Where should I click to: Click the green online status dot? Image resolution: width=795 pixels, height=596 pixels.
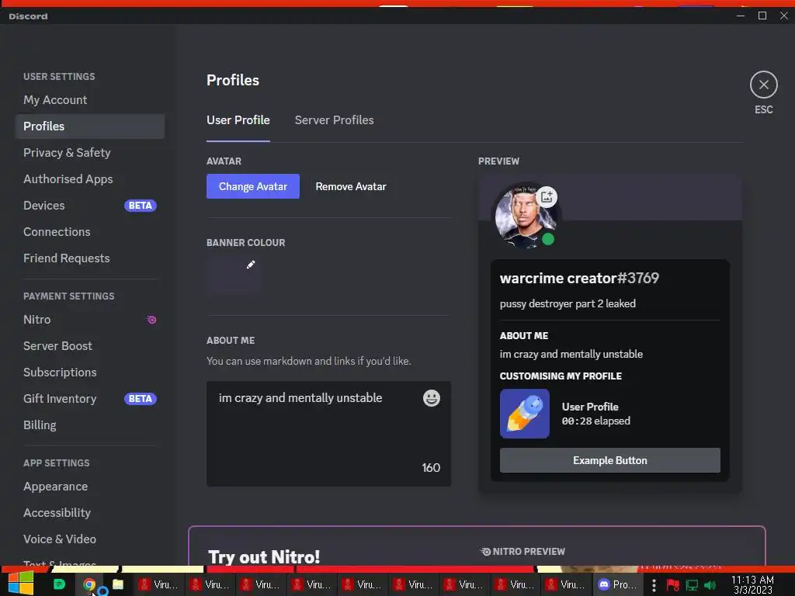tap(548, 239)
